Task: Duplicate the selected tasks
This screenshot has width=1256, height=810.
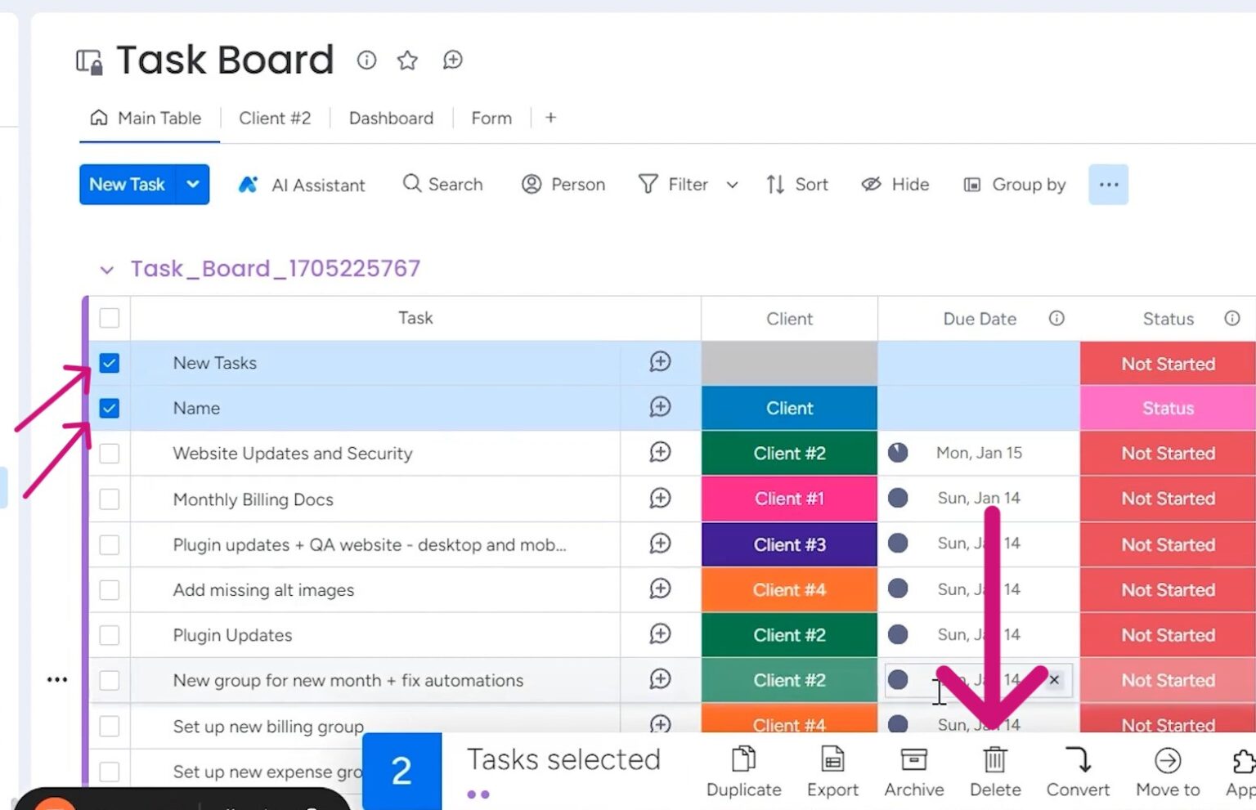Action: pos(743,770)
